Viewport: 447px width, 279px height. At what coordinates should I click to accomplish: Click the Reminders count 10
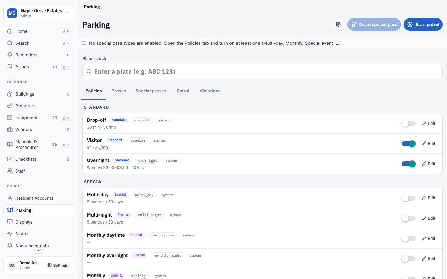point(67,55)
